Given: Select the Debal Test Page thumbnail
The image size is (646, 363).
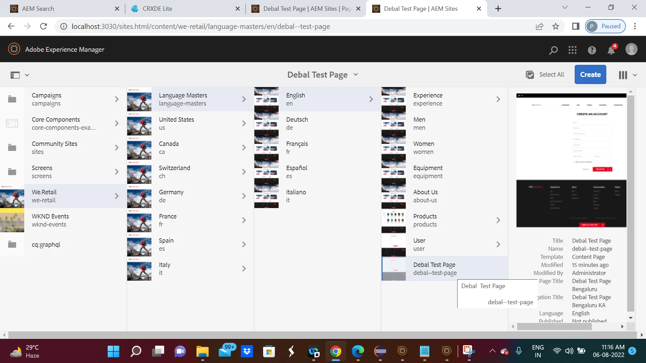Looking at the screenshot, I should coord(394,269).
